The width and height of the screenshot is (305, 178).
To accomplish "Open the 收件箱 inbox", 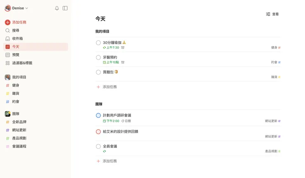I will click(x=17, y=39).
